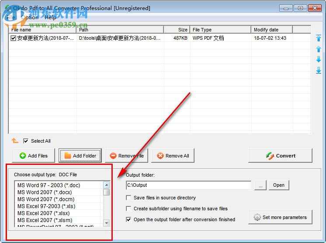Move selected file down one position
This screenshot has width=326, height=243.
319,59
